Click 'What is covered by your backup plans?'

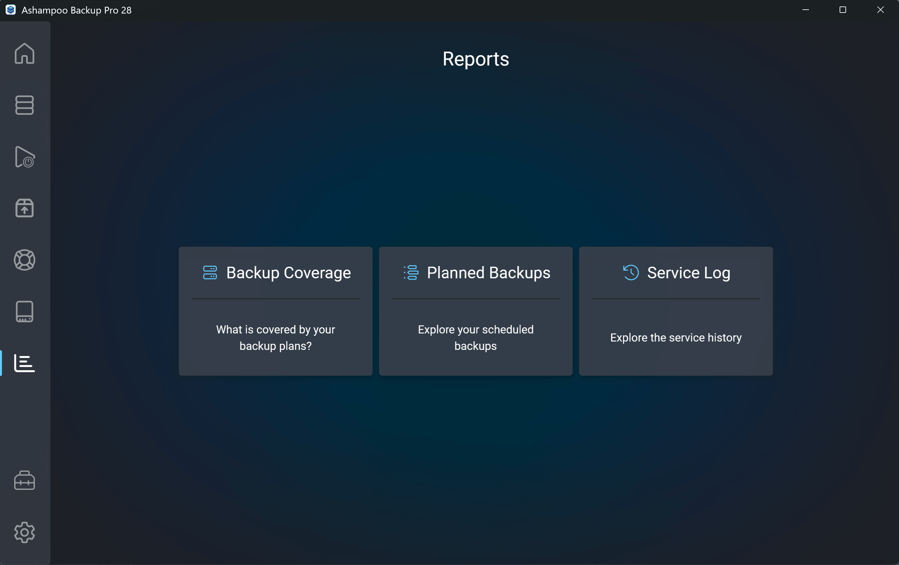point(276,338)
